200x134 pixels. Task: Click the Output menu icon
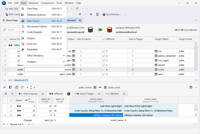(x=23, y=38)
